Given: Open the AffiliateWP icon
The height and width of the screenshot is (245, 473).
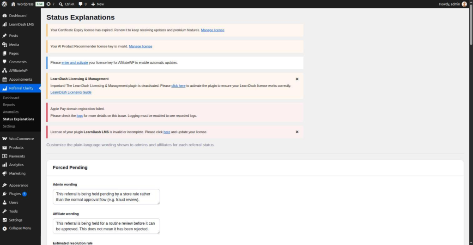Looking at the screenshot, I should tap(5, 71).
